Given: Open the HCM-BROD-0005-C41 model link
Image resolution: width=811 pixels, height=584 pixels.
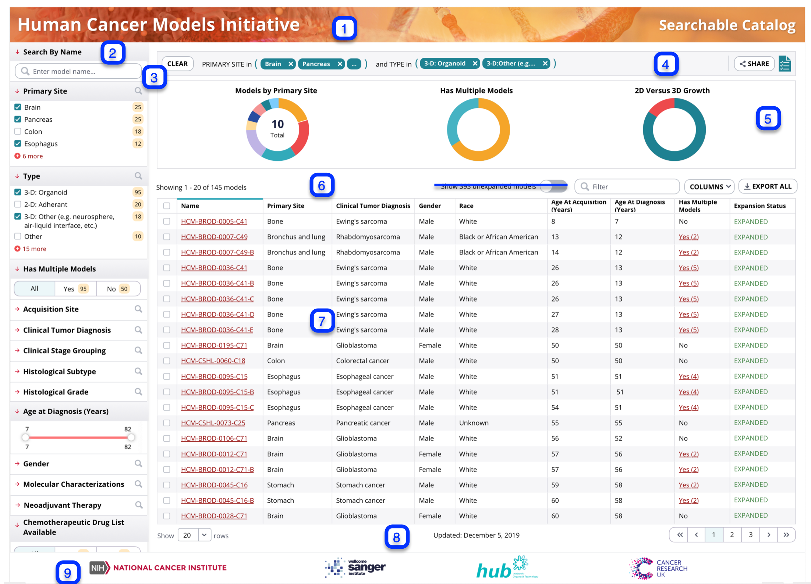Looking at the screenshot, I should [x=214, y=221].
